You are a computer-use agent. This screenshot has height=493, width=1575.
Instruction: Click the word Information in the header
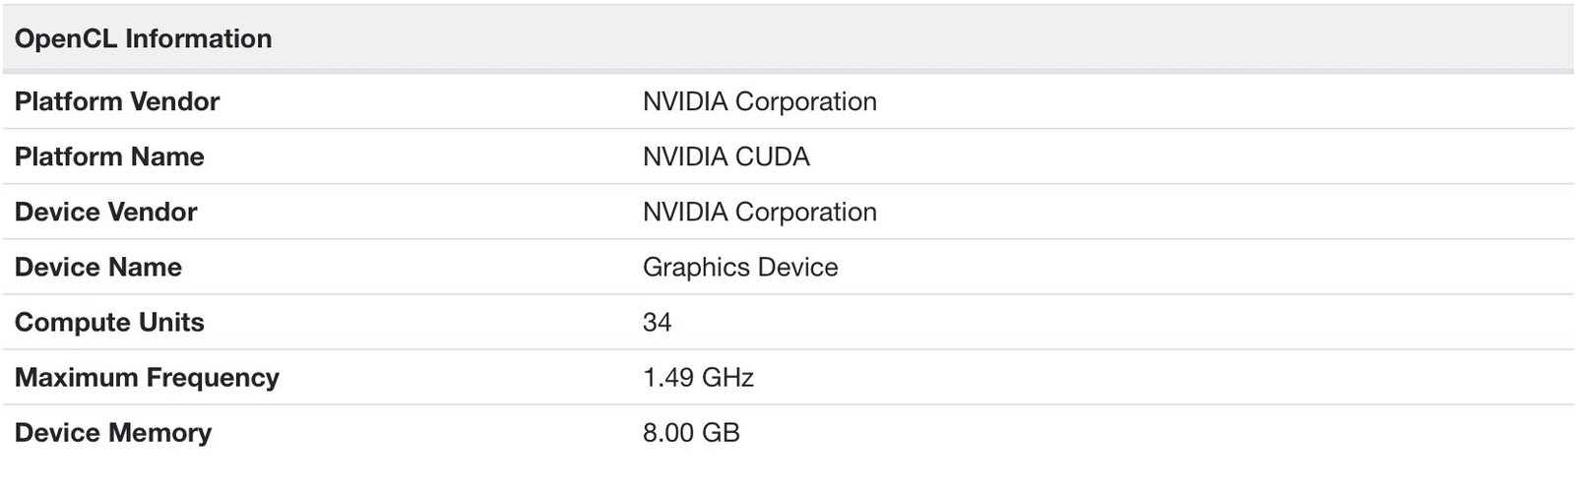pyautogui.click(x=198, y=38)
